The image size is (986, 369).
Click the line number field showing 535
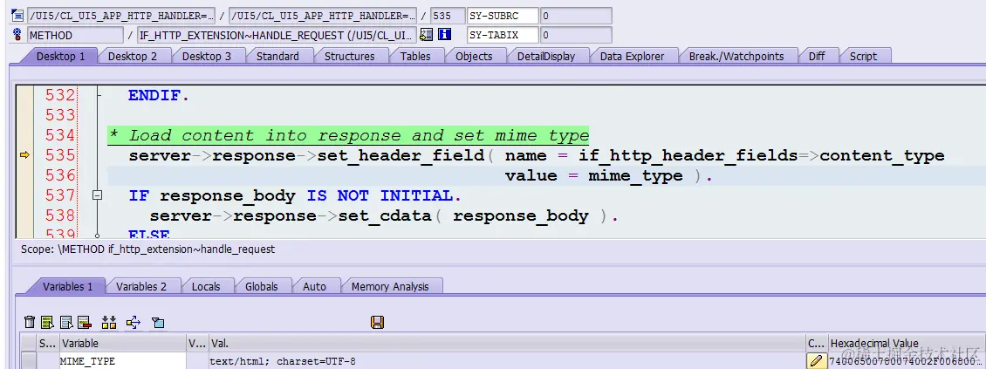(x=447, y=16)
